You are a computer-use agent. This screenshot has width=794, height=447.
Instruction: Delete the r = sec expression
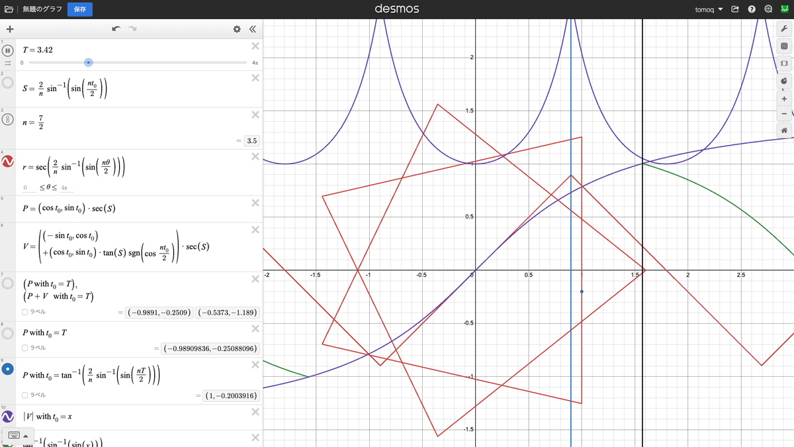[x=255, y=157]
